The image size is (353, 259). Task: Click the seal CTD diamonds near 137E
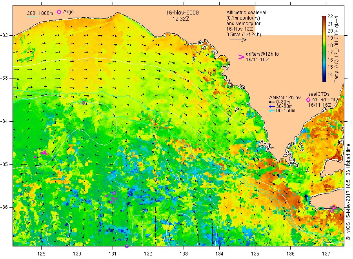pyautogui.click(x=334, y=209)
